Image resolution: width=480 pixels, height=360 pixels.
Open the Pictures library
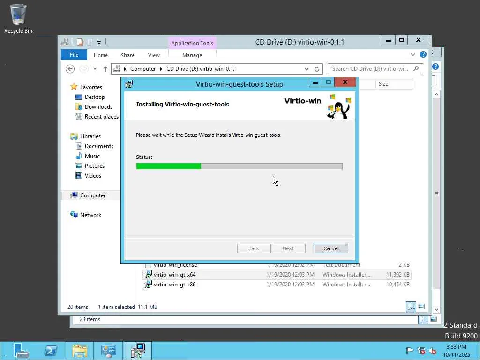point(95,165)
